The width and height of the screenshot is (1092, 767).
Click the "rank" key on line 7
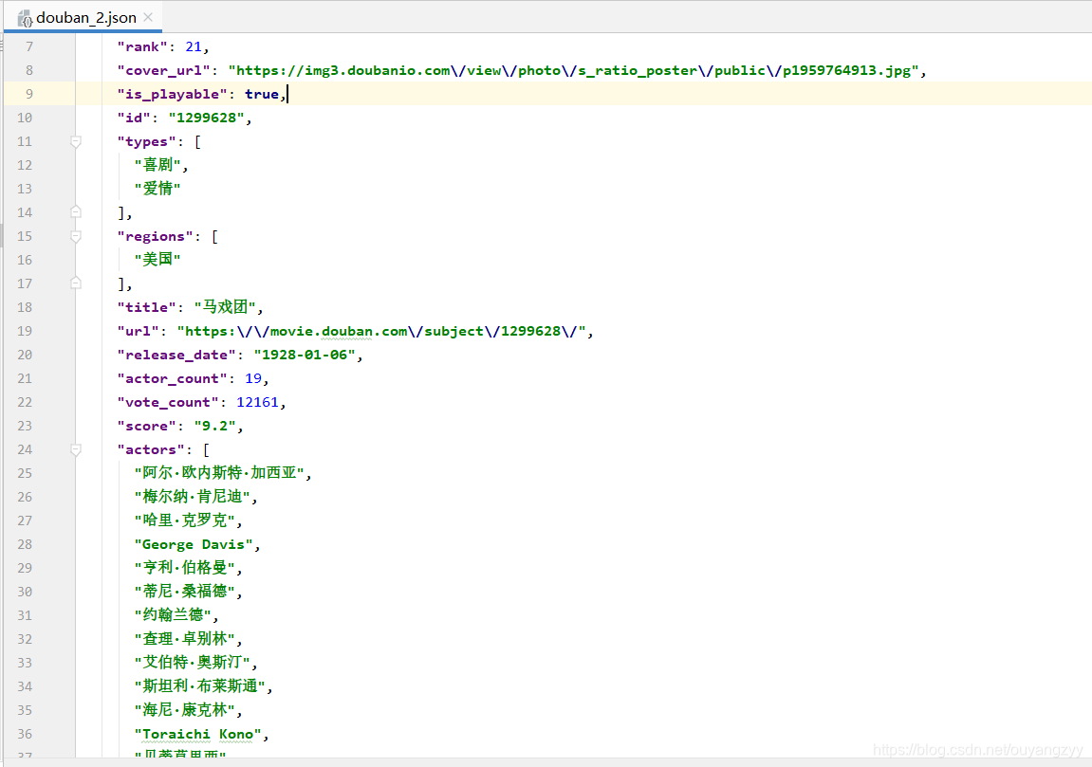tap(142, 46)
